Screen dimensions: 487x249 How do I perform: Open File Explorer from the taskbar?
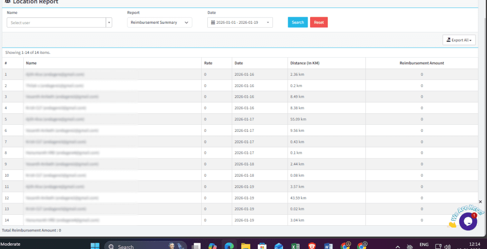coord(245,246)
